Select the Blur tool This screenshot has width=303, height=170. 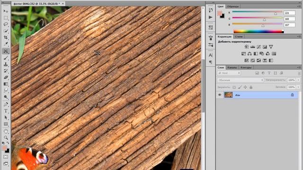pyautogui.click(x=6, y=90)
